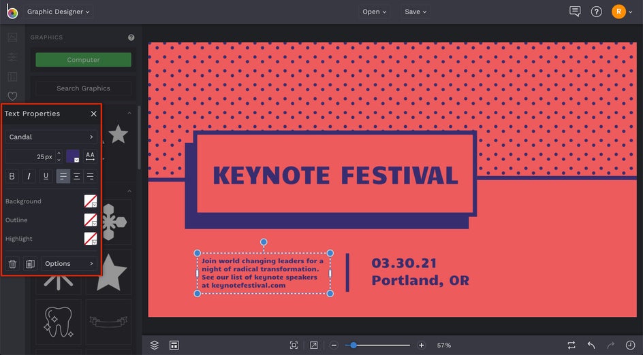
Task: Click the help question mark icon in top bar
Action: point(596,12)
